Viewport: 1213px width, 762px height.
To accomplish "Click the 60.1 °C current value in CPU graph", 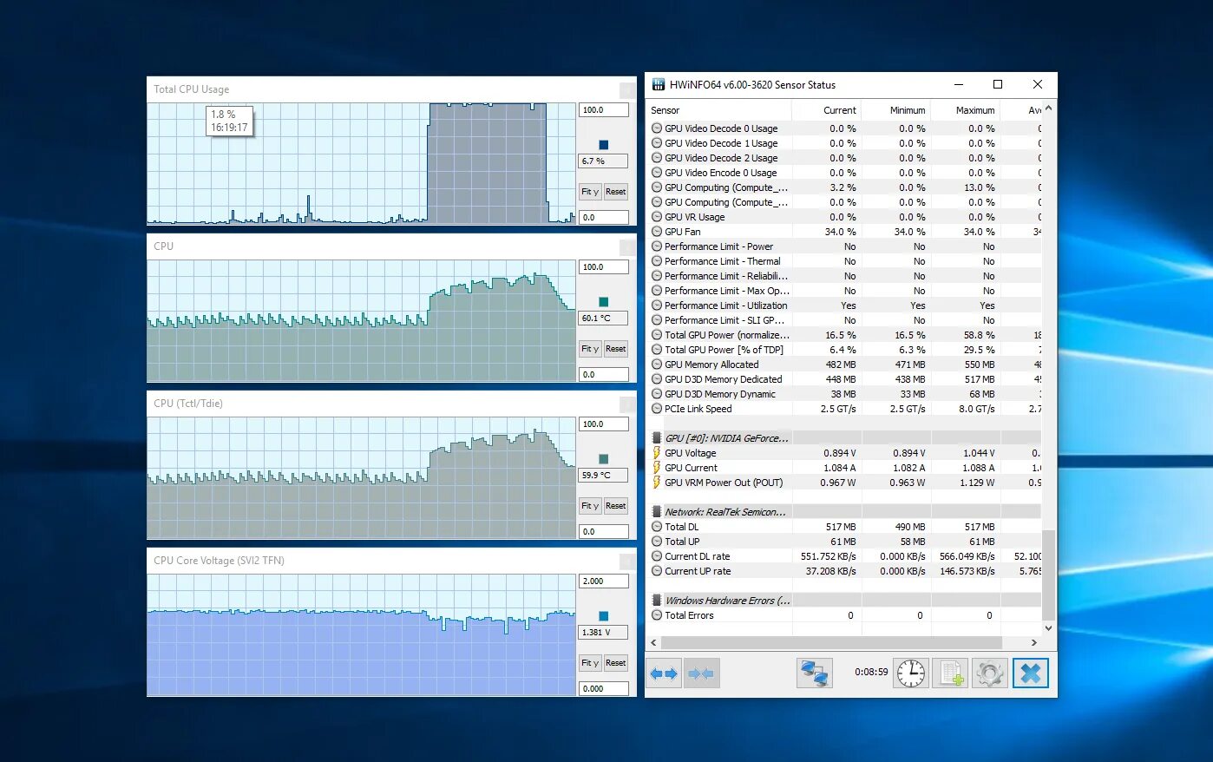I will coord(604,319).
